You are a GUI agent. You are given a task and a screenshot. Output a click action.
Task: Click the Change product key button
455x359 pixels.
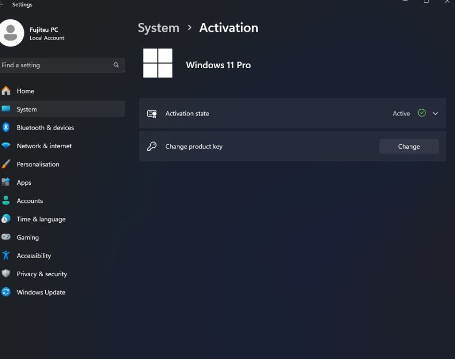(409, 146)
